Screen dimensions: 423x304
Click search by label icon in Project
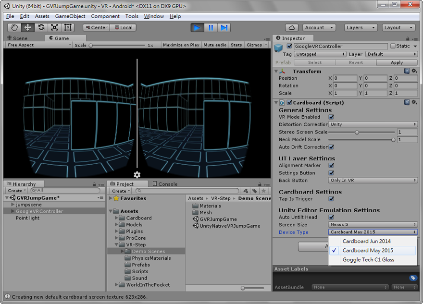[254, 191]
